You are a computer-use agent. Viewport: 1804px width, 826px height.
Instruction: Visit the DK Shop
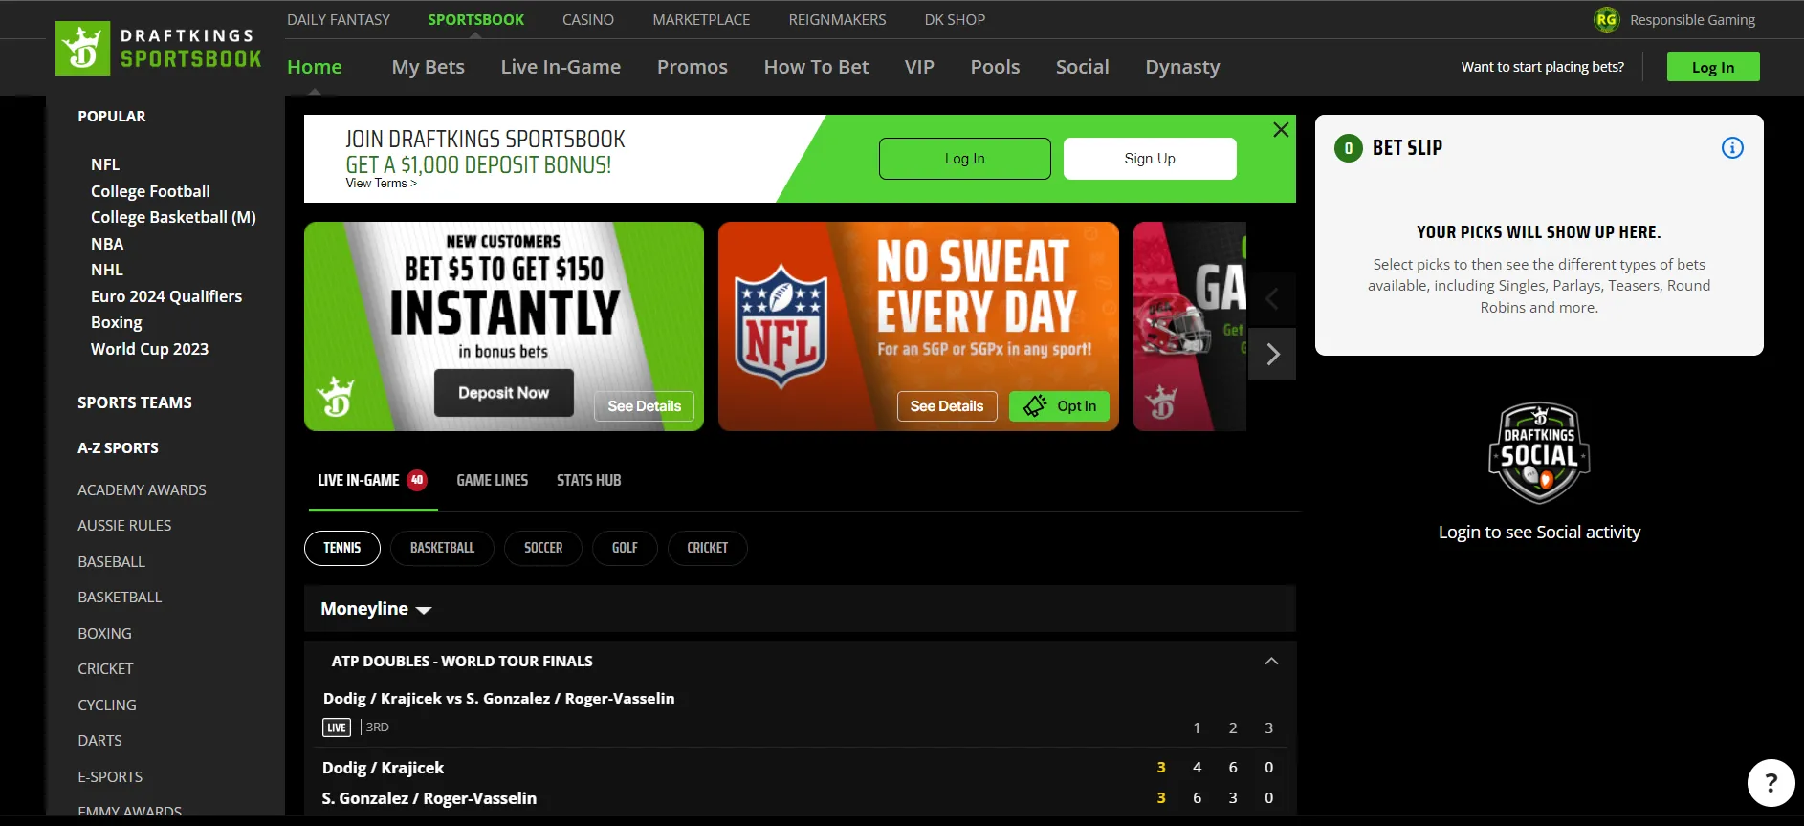pos(955,19)
